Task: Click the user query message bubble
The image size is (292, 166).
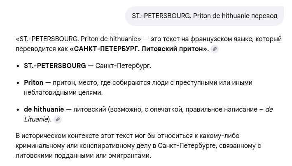Action: coord(205,16)
